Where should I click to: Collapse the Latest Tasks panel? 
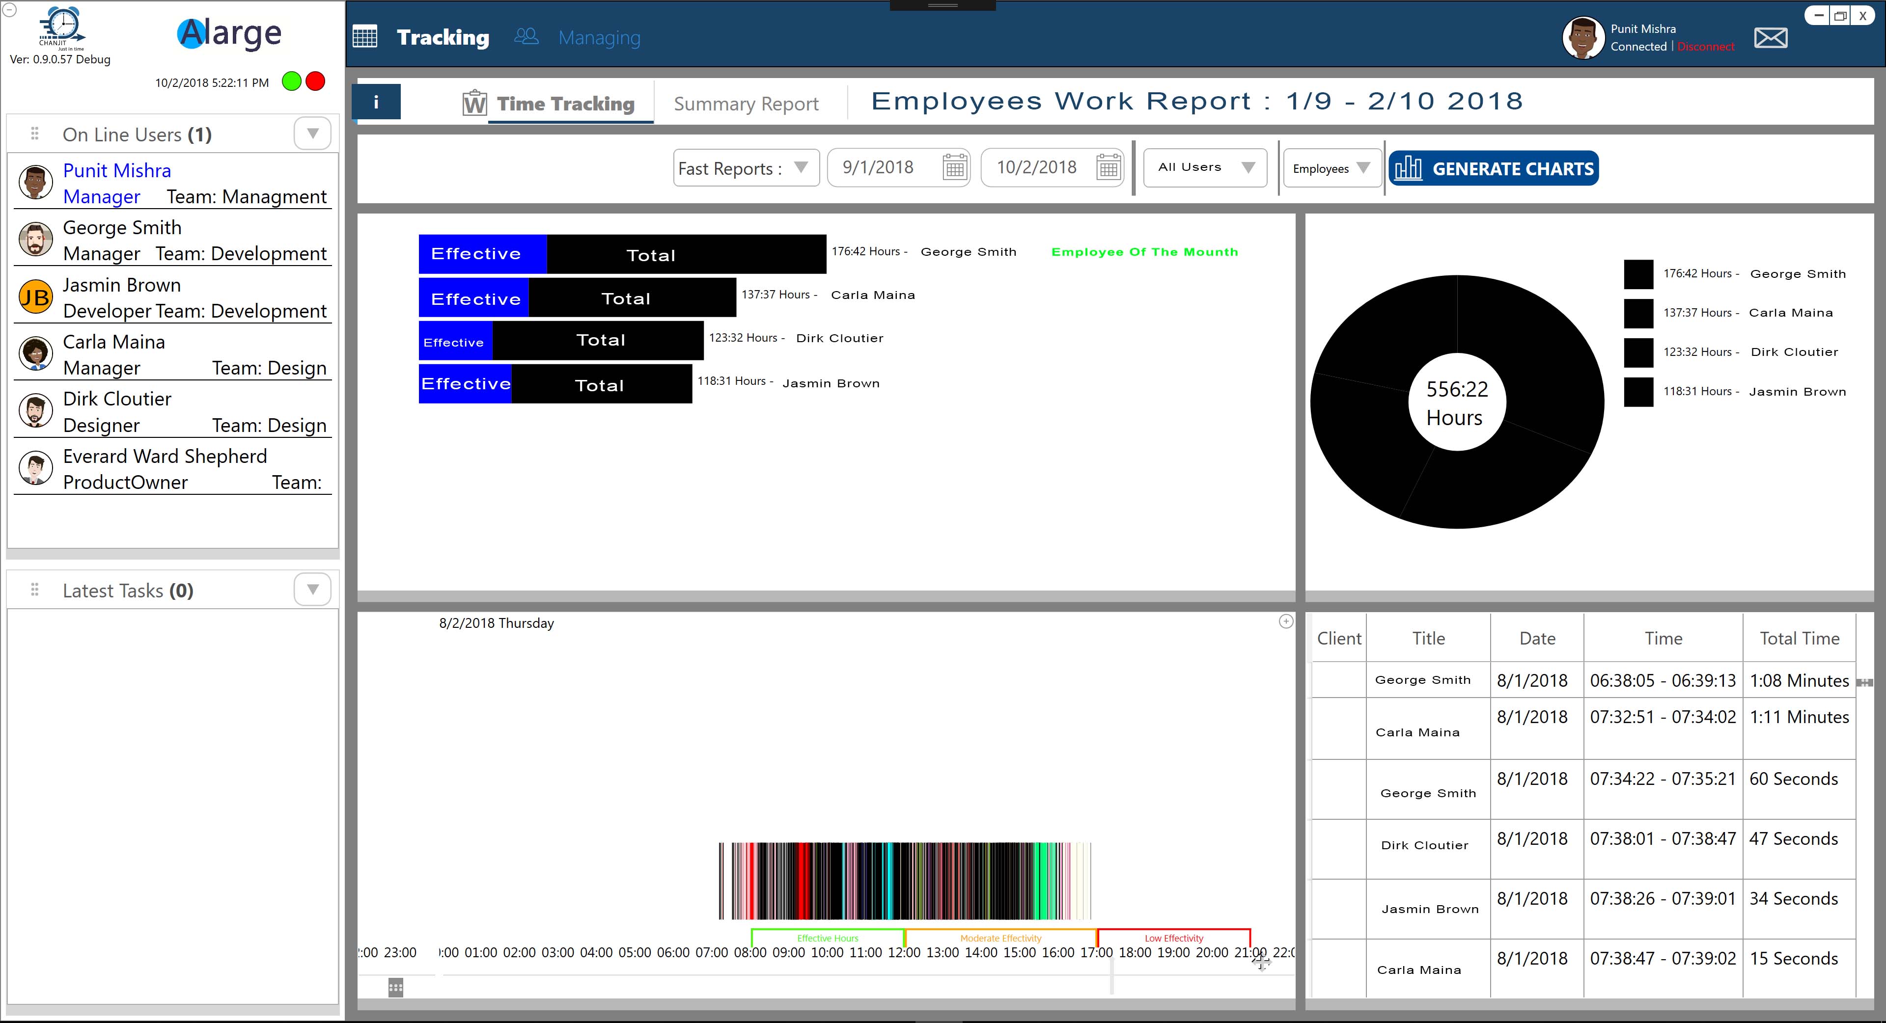pos(313,590)
